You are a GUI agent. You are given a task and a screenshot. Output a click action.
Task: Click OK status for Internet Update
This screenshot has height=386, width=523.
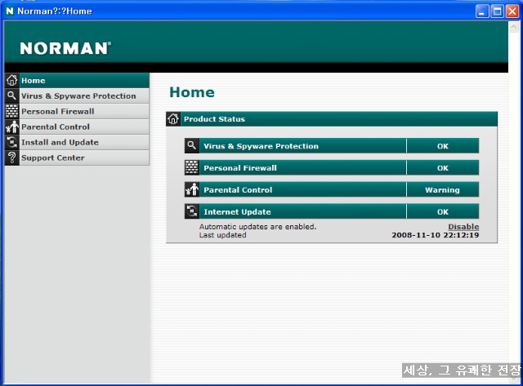[443, 211]
